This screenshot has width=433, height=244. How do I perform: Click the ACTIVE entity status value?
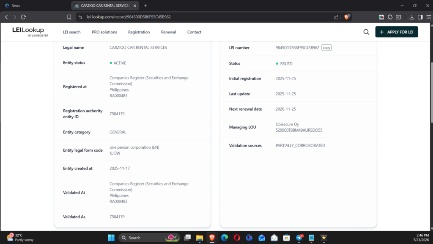120,63
